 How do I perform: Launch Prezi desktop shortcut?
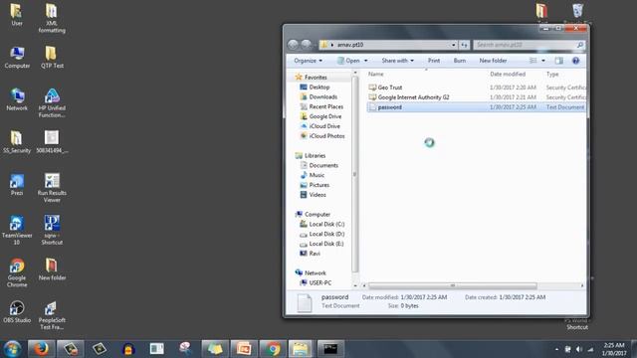[17, 185]
